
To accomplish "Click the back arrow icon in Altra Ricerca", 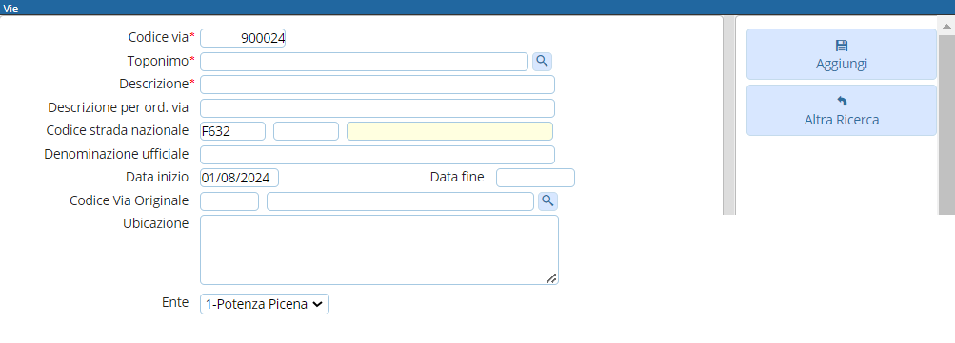I will pos(842,101).
